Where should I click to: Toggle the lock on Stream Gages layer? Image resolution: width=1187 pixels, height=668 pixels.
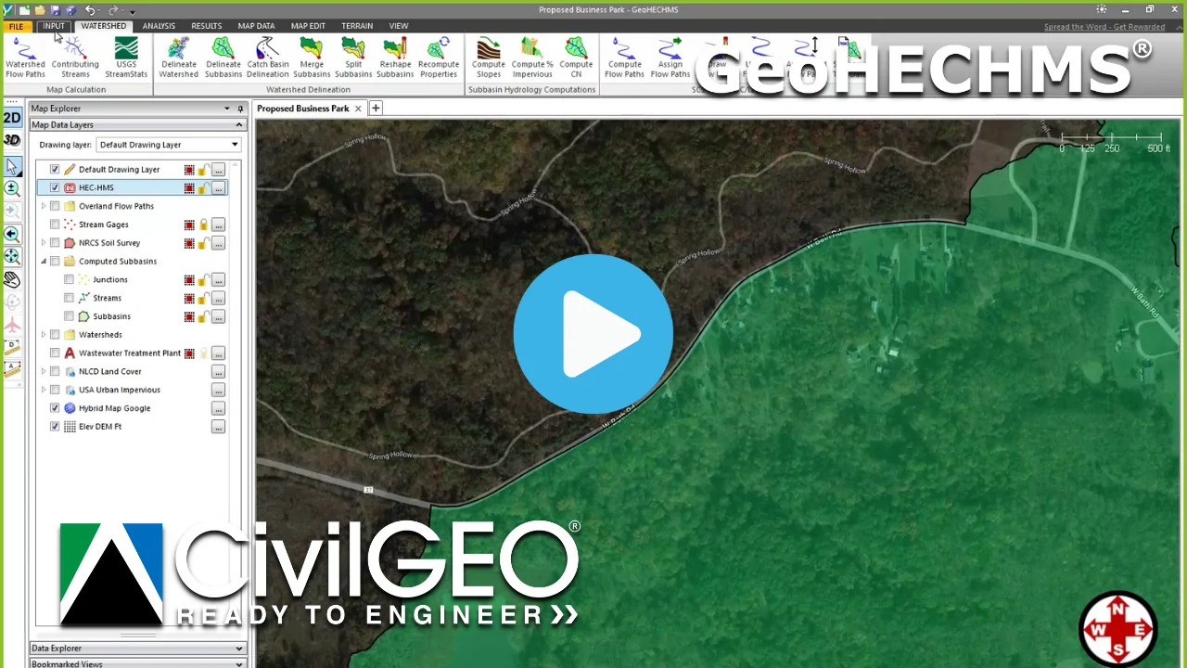[203, 224]
